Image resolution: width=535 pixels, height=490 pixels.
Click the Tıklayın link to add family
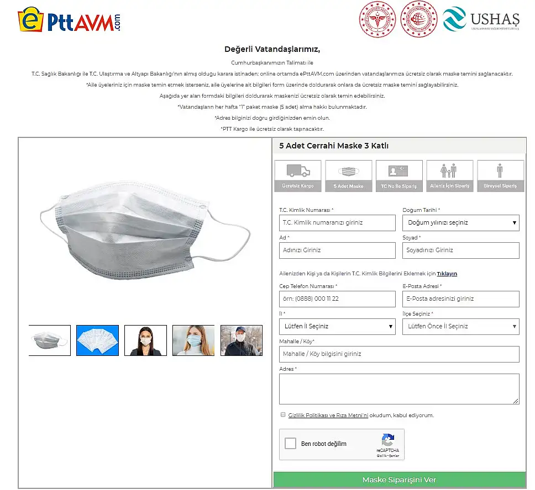447,274
